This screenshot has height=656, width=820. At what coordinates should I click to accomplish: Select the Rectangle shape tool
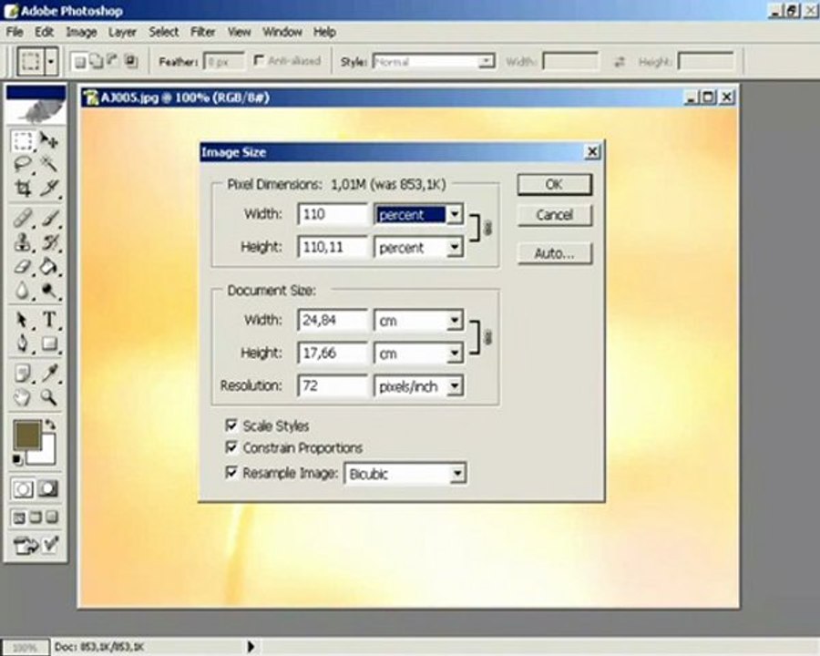coord(50,343)
